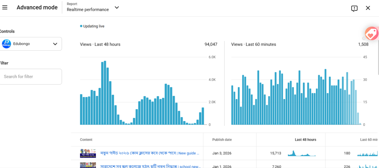Close the advanced mode panel

click(368, 8)
